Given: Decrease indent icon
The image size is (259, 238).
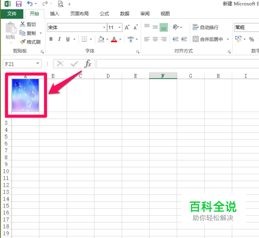Looking at the screenshot, I should click(176, 39).
